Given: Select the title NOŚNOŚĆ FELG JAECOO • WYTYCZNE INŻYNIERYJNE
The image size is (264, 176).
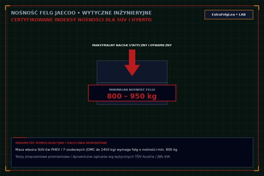Looking at the screenshot, I should coord(81,13).
